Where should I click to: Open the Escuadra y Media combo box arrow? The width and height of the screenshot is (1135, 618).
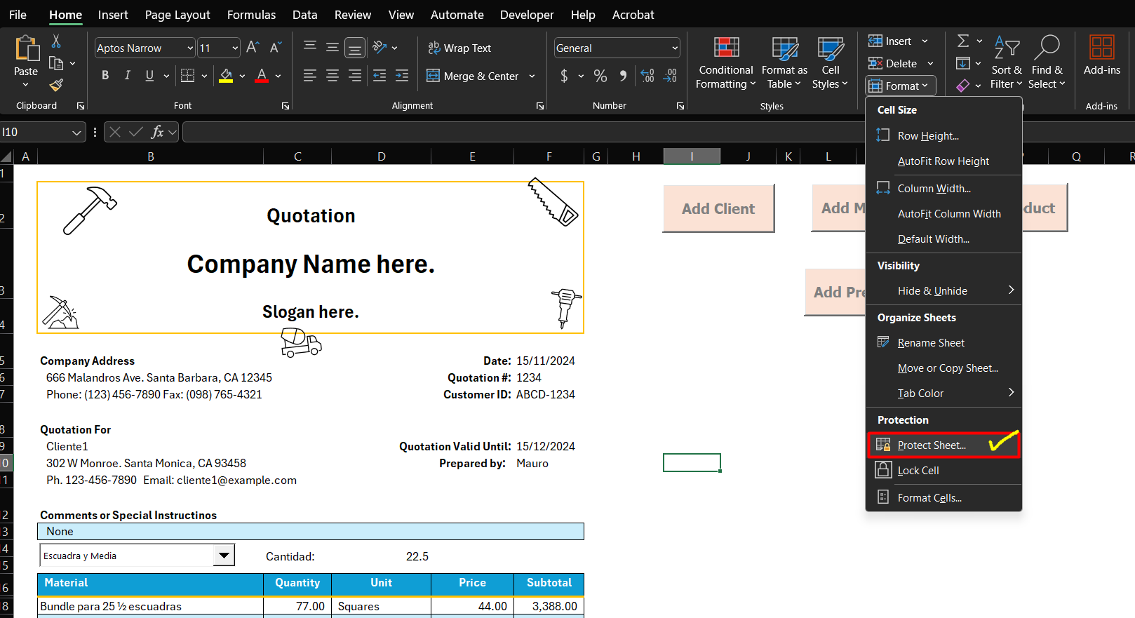pyautogui.click(x=224, y=556)
